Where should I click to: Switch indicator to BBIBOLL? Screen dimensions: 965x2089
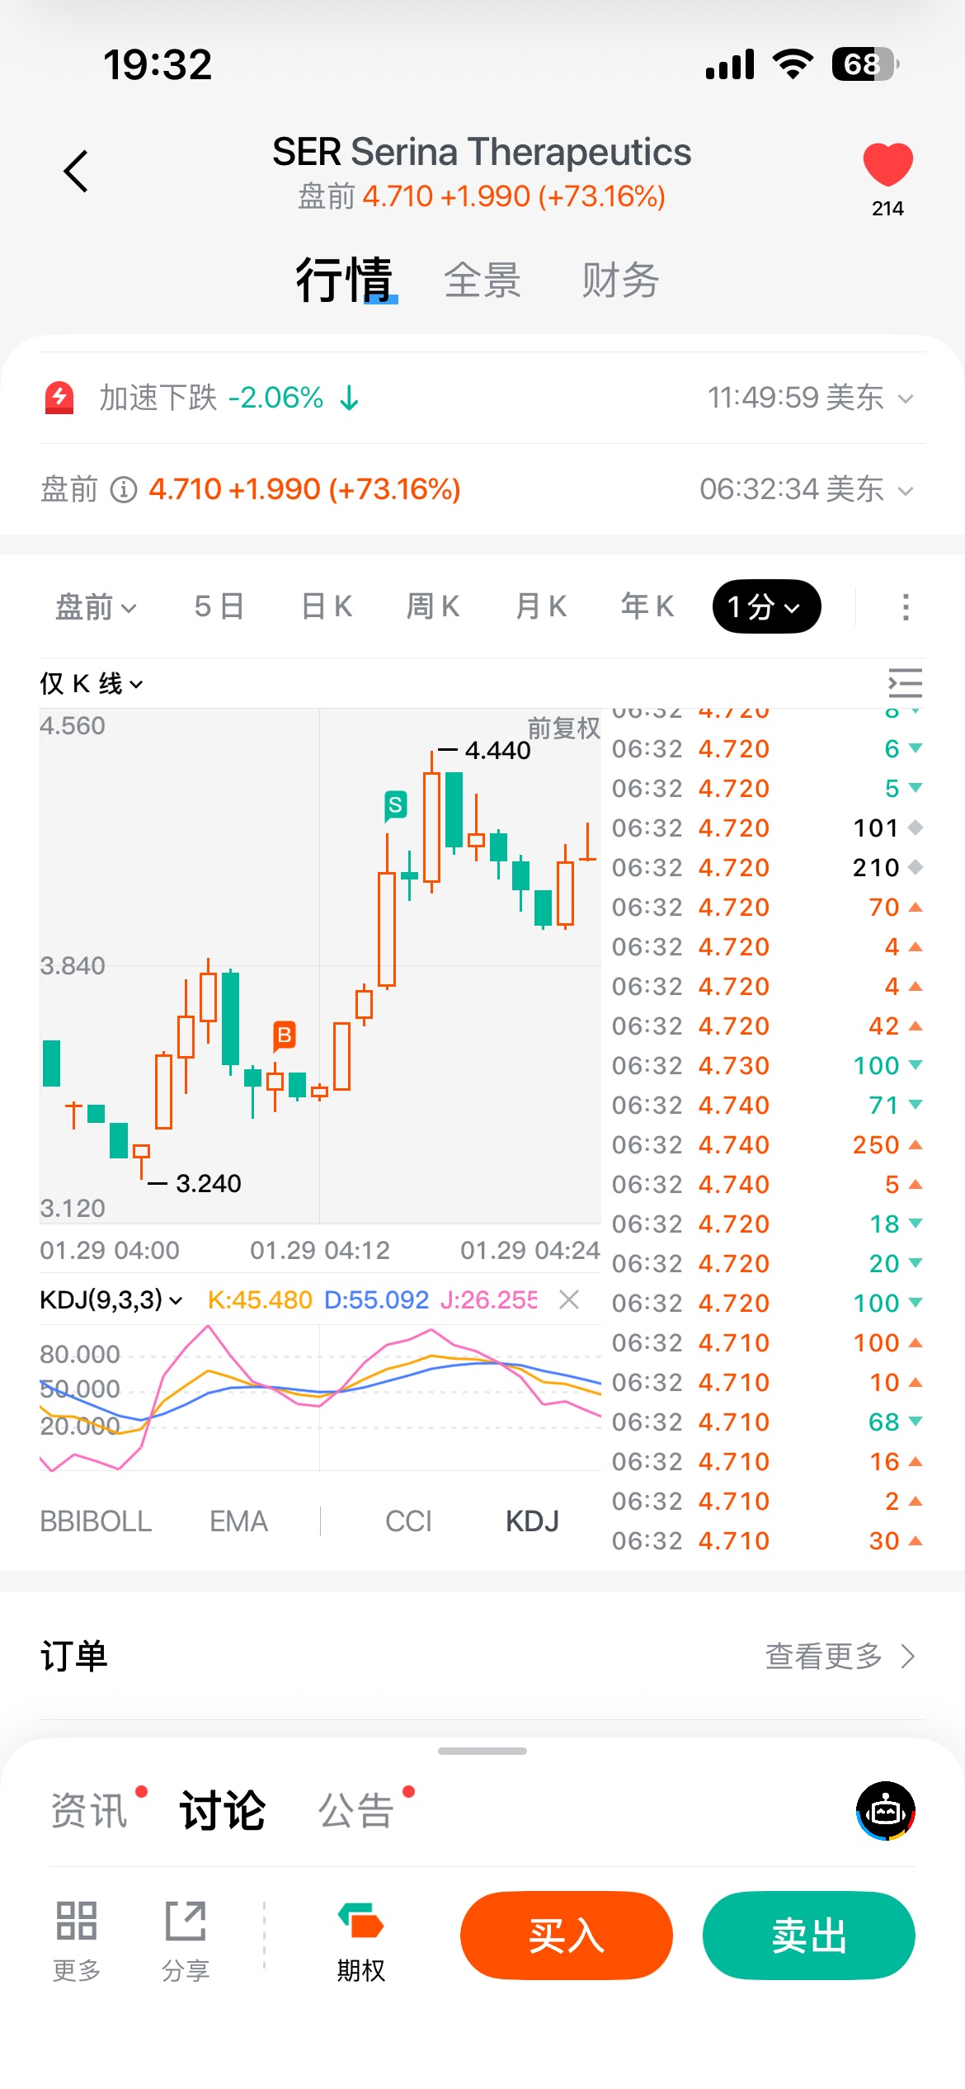96,1521
